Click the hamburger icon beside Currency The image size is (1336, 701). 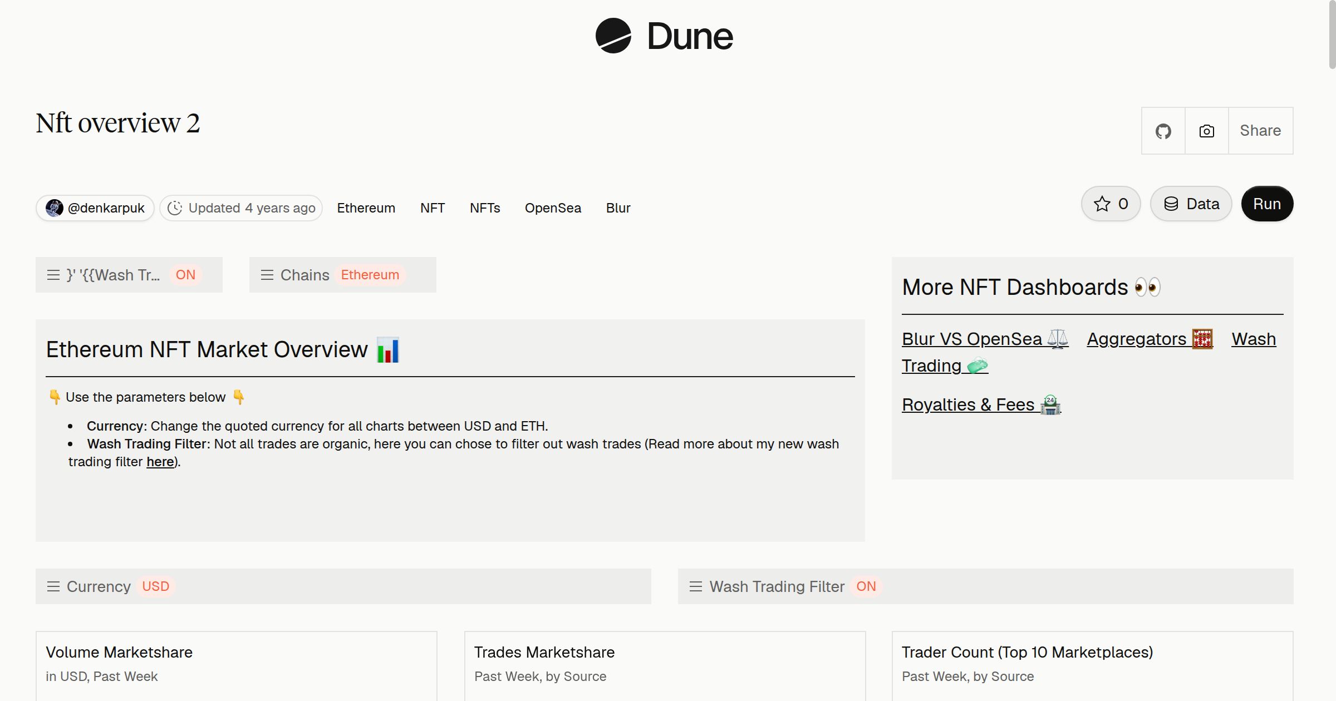(x=53, y=586)
